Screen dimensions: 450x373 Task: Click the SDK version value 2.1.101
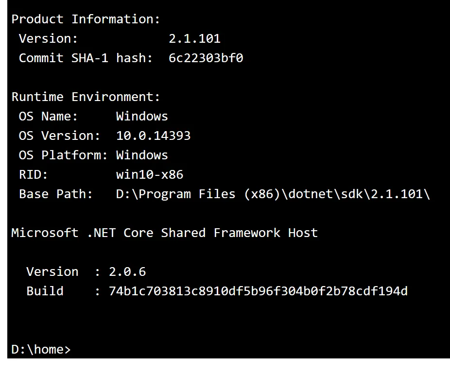pos(194,39)
